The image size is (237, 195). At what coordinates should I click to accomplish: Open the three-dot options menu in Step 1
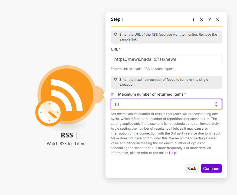(x=193, y=19)
